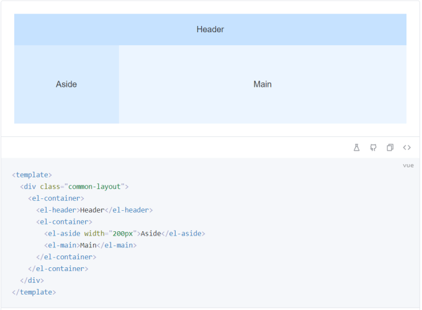Click the el-main code line
The height and width of the screenshot is (310, 422).
click(90, 246)
